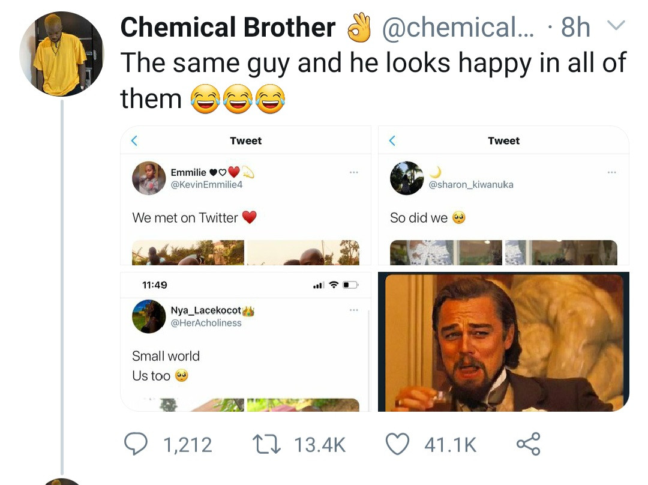This screenshot has width=648, height=485.
Task: Click the 41.1K likes count
Action: pyautogui.click(x=450, y=445)
